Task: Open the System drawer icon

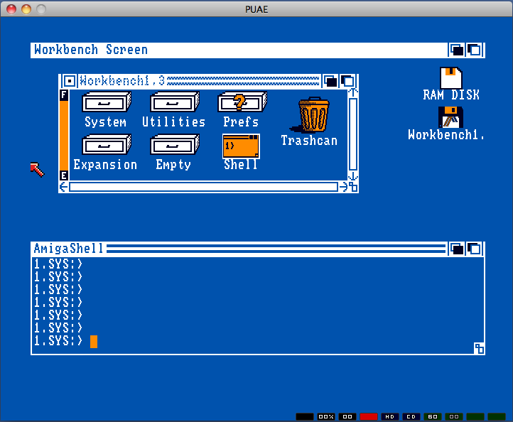Action: click(107, 102)
